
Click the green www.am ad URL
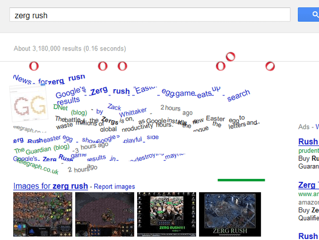[309, 194]
